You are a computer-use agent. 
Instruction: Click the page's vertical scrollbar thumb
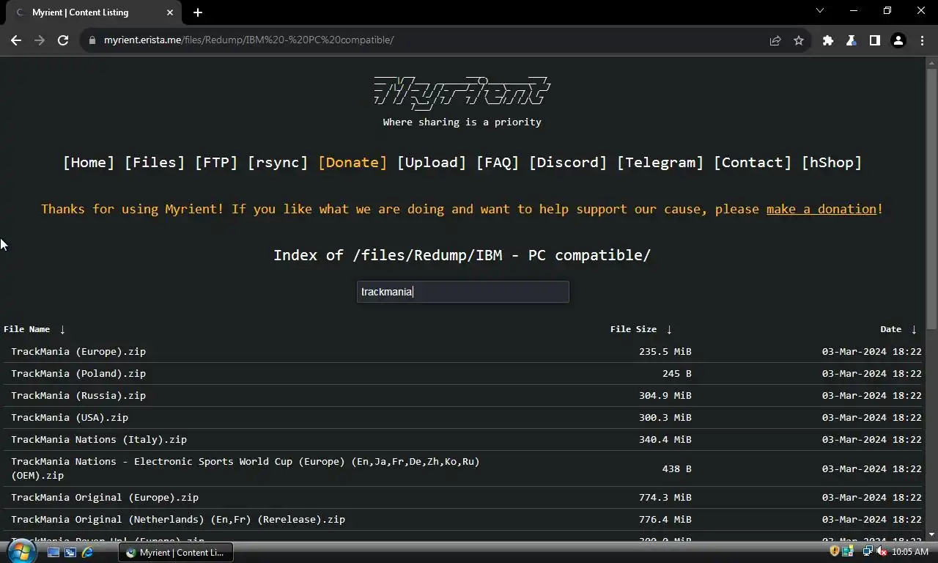[x=931, y=198]
